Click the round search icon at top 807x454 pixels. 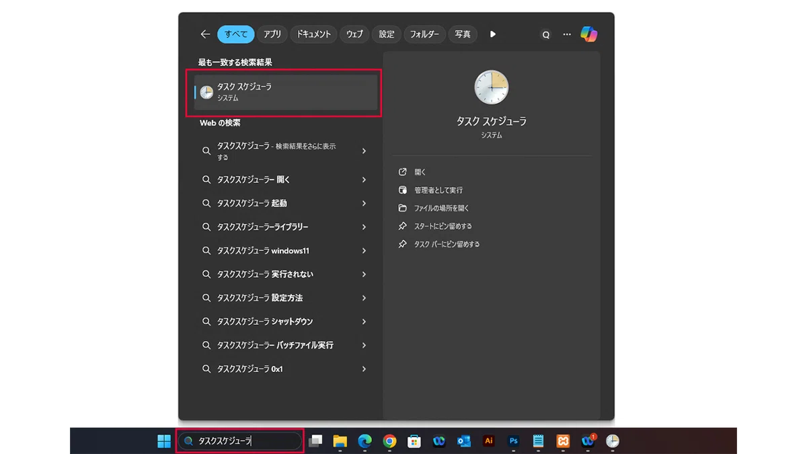click(546, 34)
